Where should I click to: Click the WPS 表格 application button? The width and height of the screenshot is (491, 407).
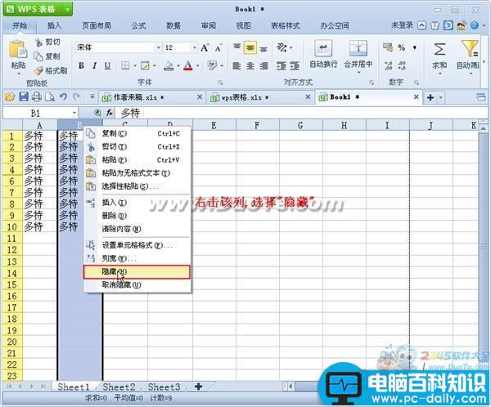coord(37,9)
